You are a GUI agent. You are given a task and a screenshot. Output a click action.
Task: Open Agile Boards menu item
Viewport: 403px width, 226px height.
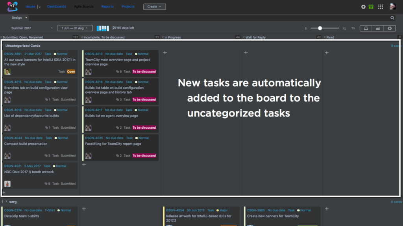pyautogui.click(x=84, y=6)
